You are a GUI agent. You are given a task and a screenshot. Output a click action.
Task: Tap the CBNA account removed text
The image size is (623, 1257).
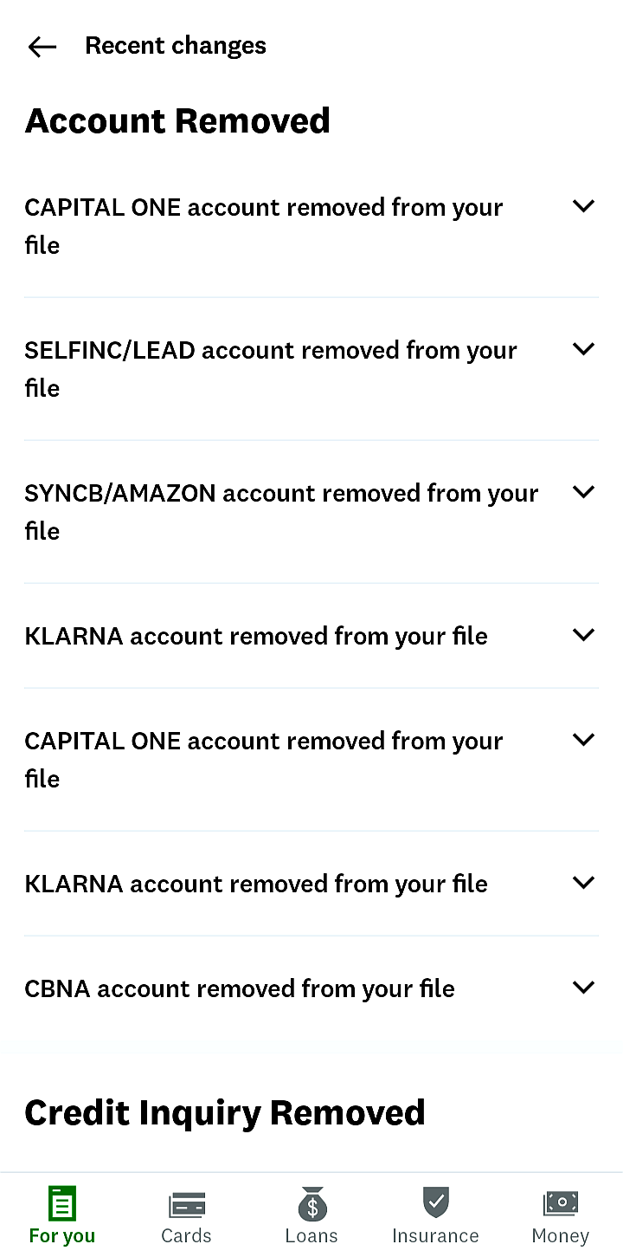(240, 988)
